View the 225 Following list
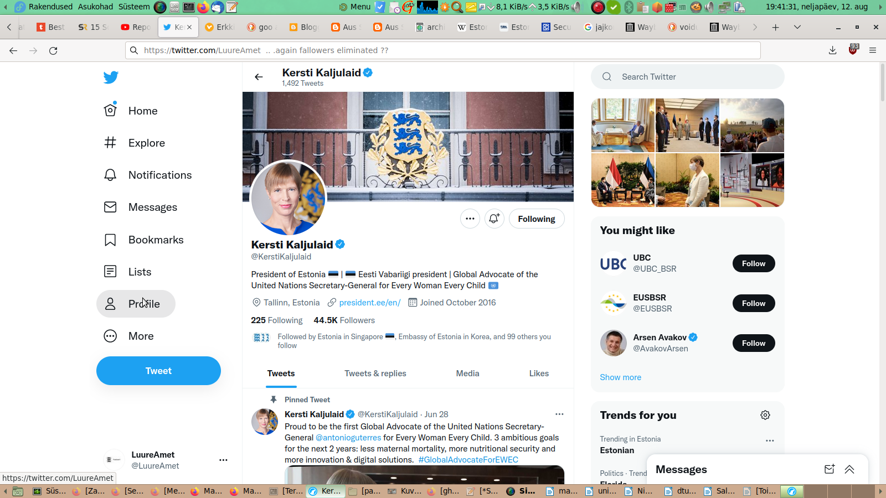Viewport: 886px width, 498px height. [277, 320]
